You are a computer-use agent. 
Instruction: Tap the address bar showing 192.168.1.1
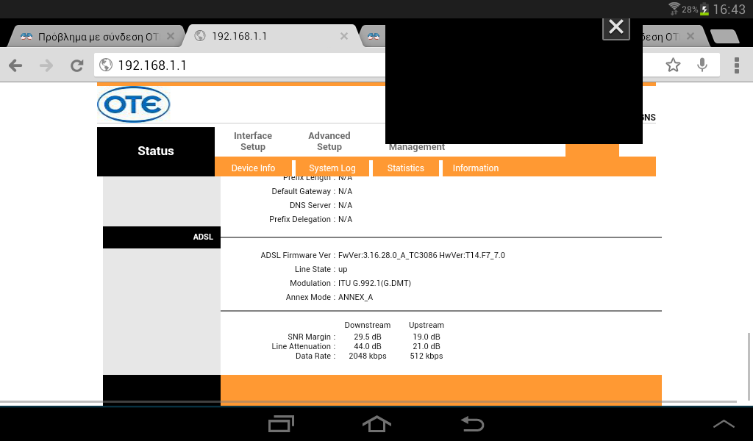(x=240, y=65)
